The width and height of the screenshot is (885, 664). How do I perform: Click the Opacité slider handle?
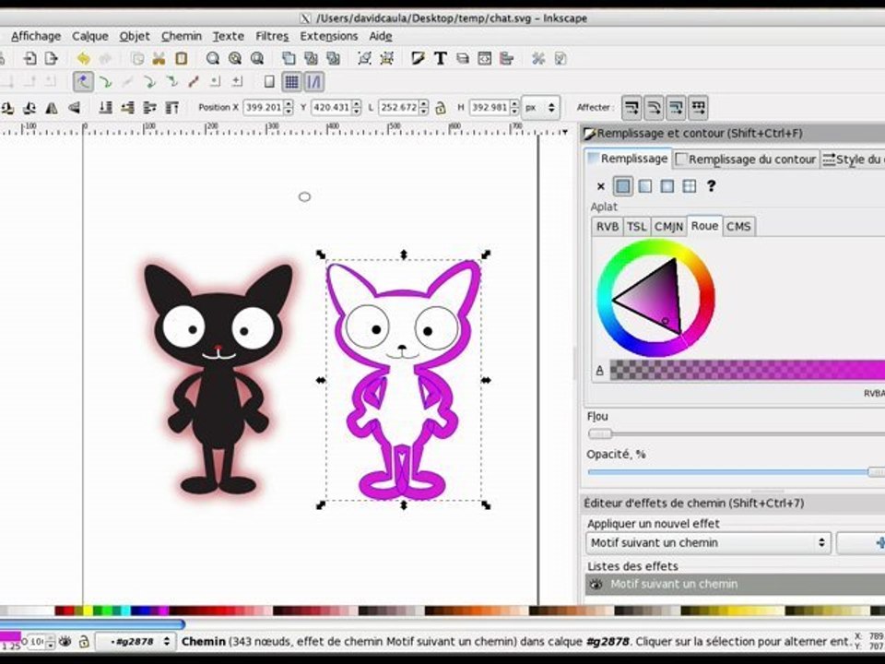click(877, 471)
